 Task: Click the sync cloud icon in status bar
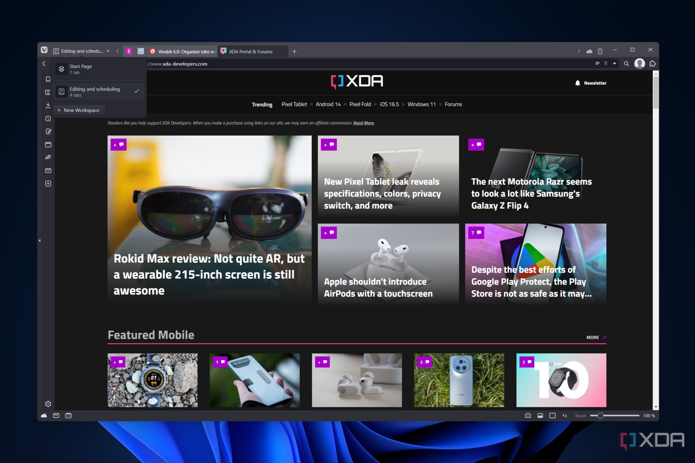tap(44, 415)
